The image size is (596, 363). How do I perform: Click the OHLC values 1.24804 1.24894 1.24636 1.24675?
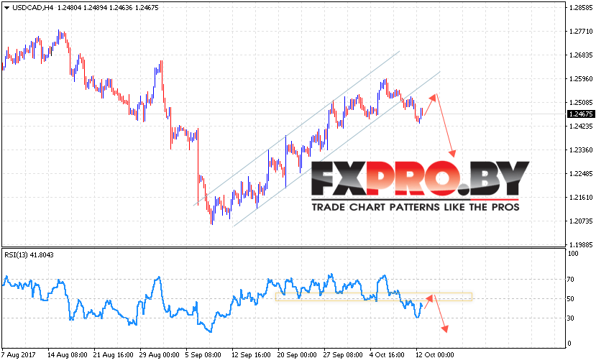coord(108,8)
